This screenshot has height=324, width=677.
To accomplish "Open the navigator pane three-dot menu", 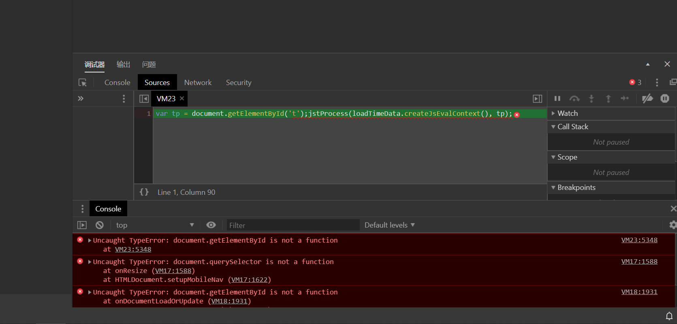I will (x=124, y=99).
